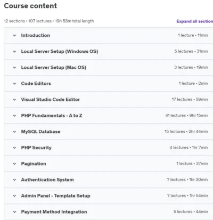213x220 pixels.
Task: Expand Local Server Setup (Windows OS) chevron
Action: coord(14,51)
